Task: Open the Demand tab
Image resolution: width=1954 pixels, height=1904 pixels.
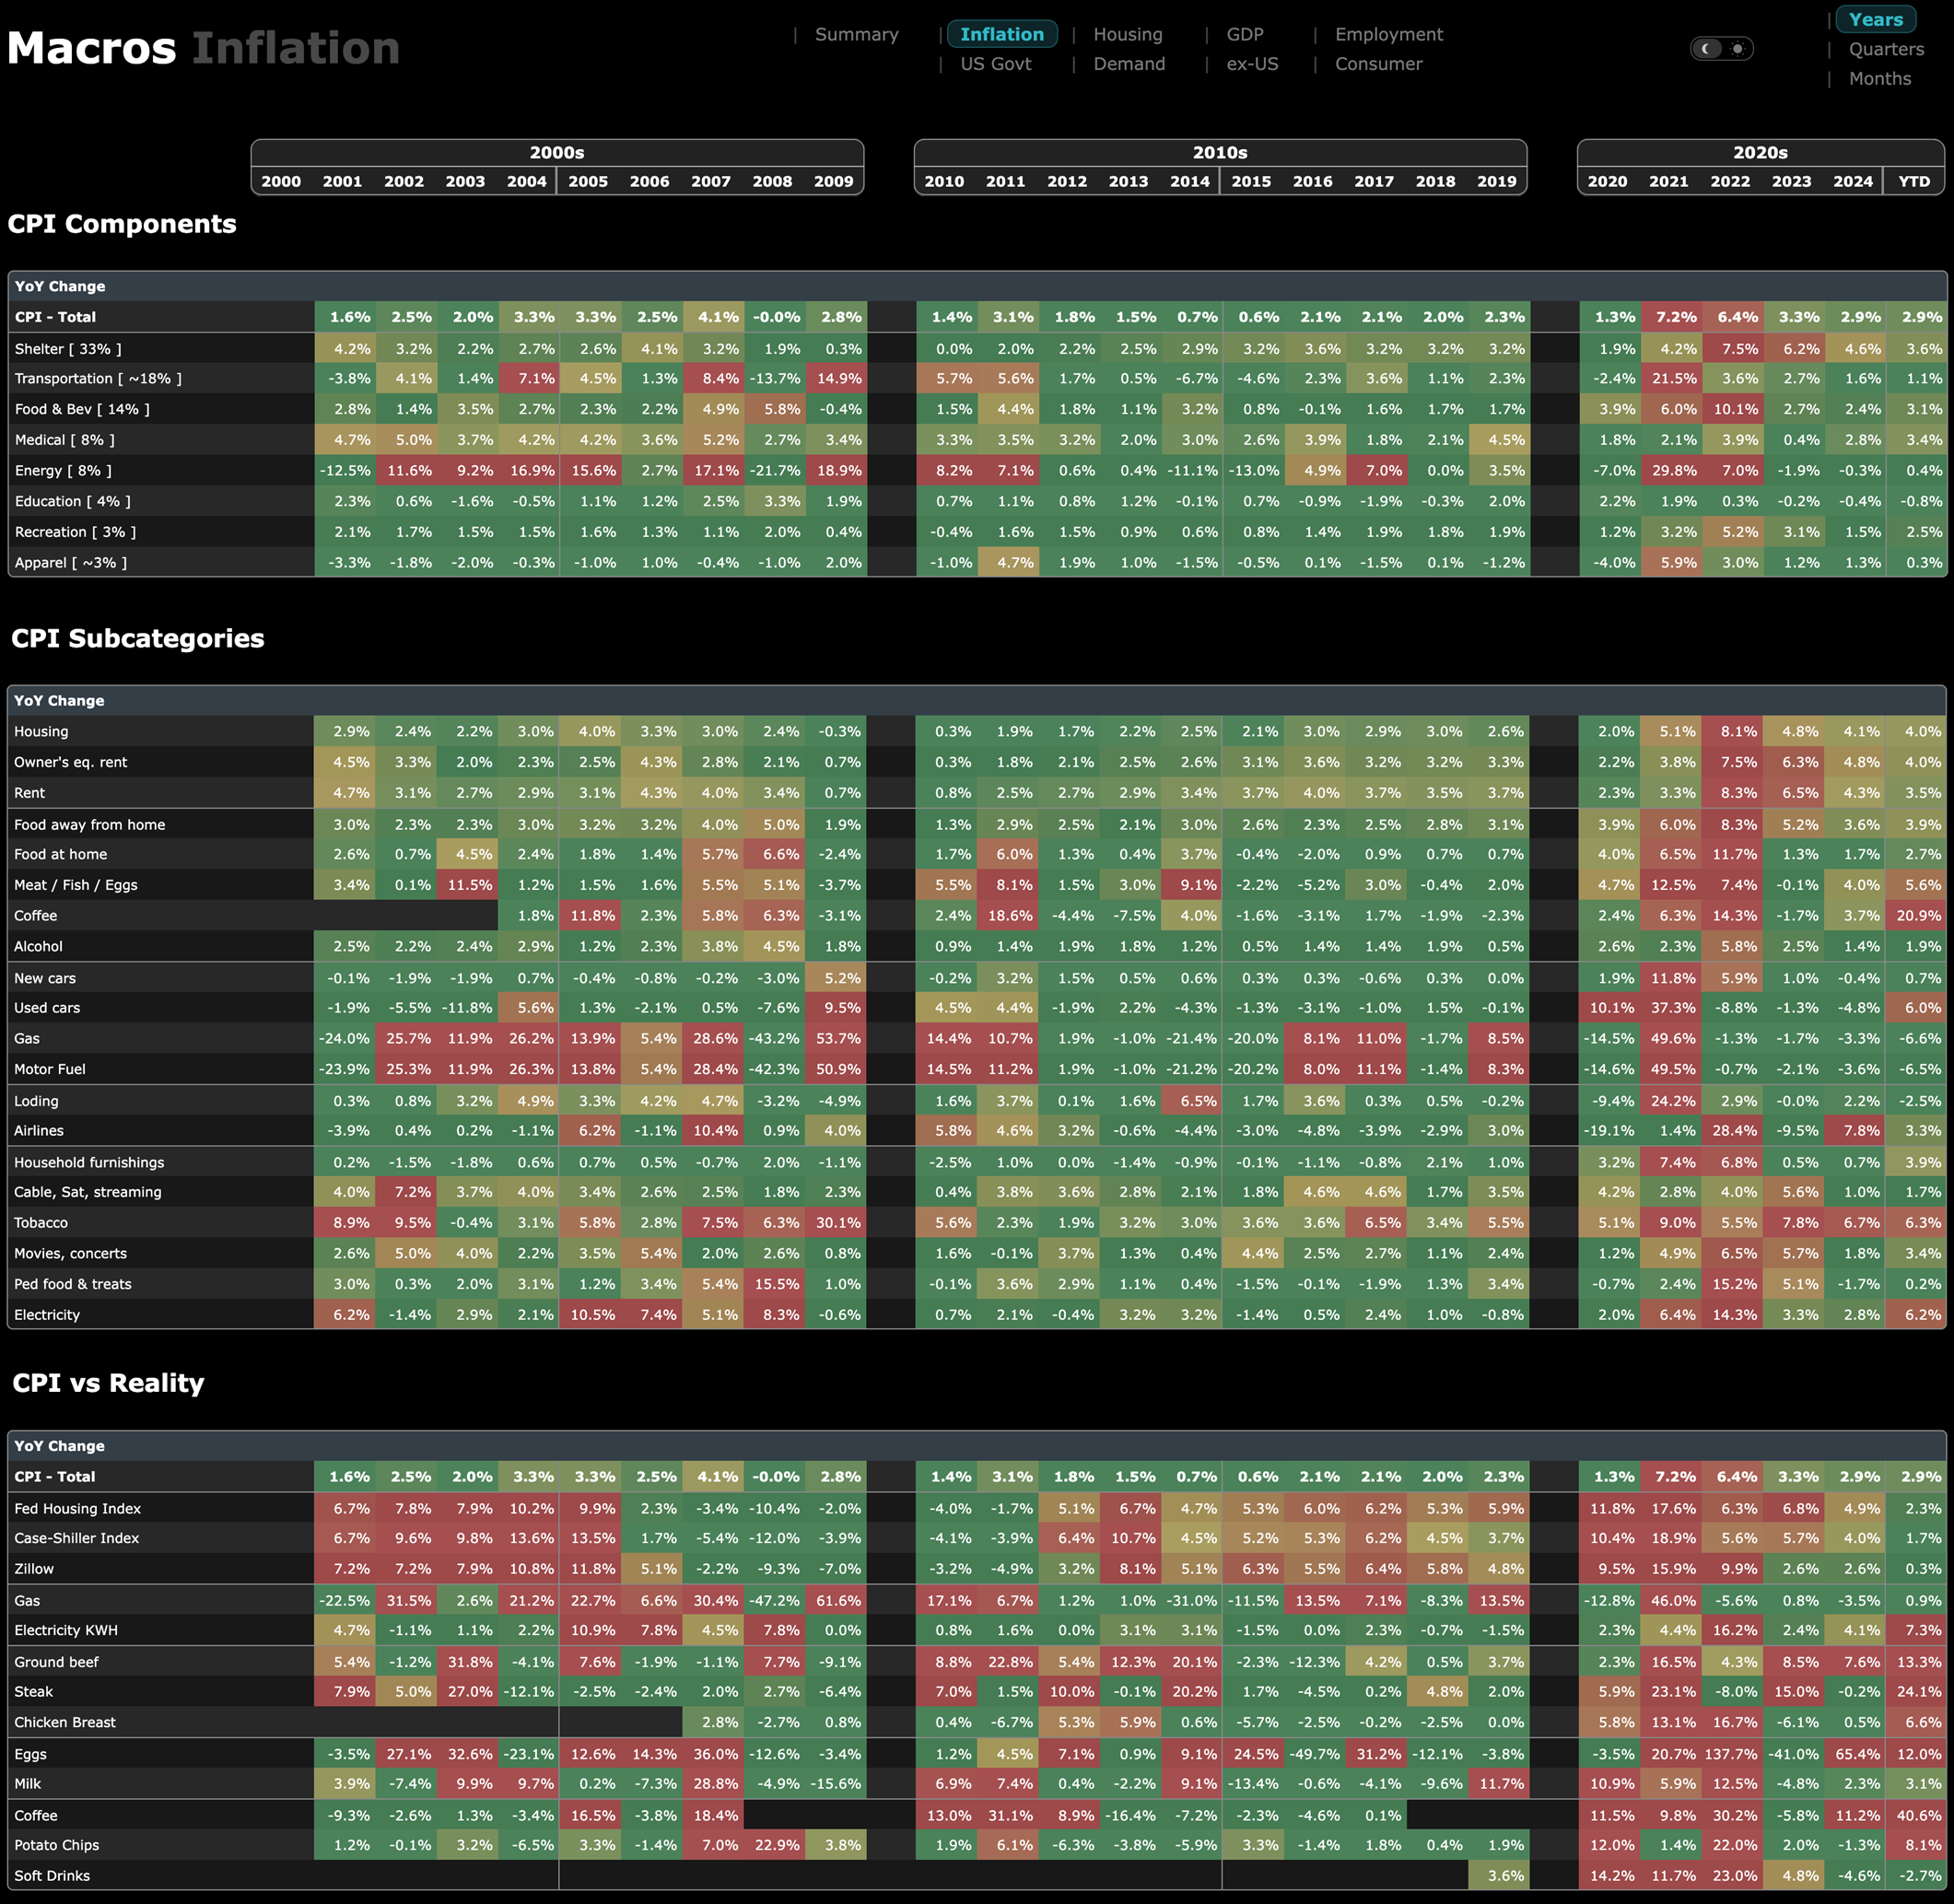Action: pyautogui.click(x=1128, y=64)
